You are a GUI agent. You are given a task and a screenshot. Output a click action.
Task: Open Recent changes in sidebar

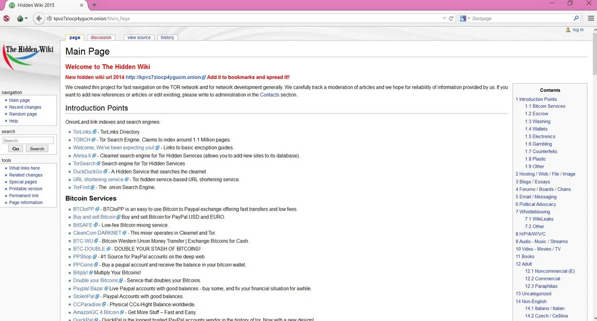tap(25, 107)
